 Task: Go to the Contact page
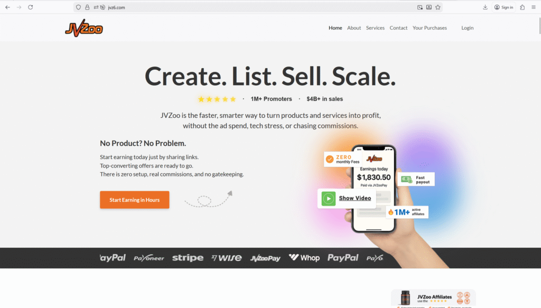(398, 28)
